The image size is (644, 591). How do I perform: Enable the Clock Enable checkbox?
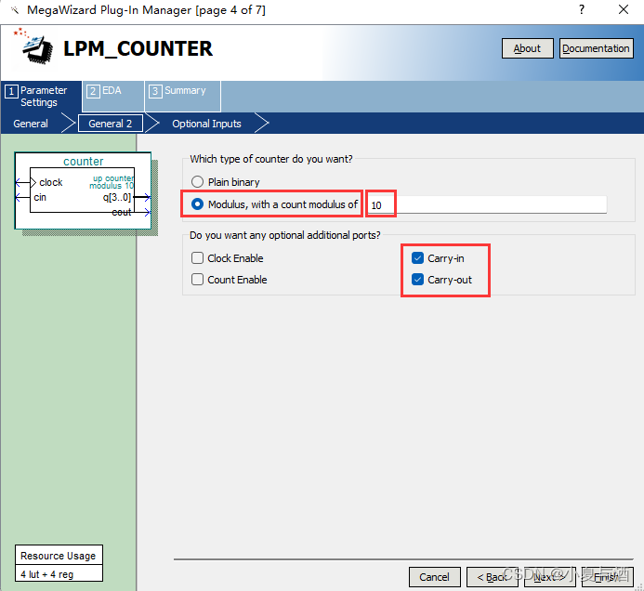click(197, 258)
